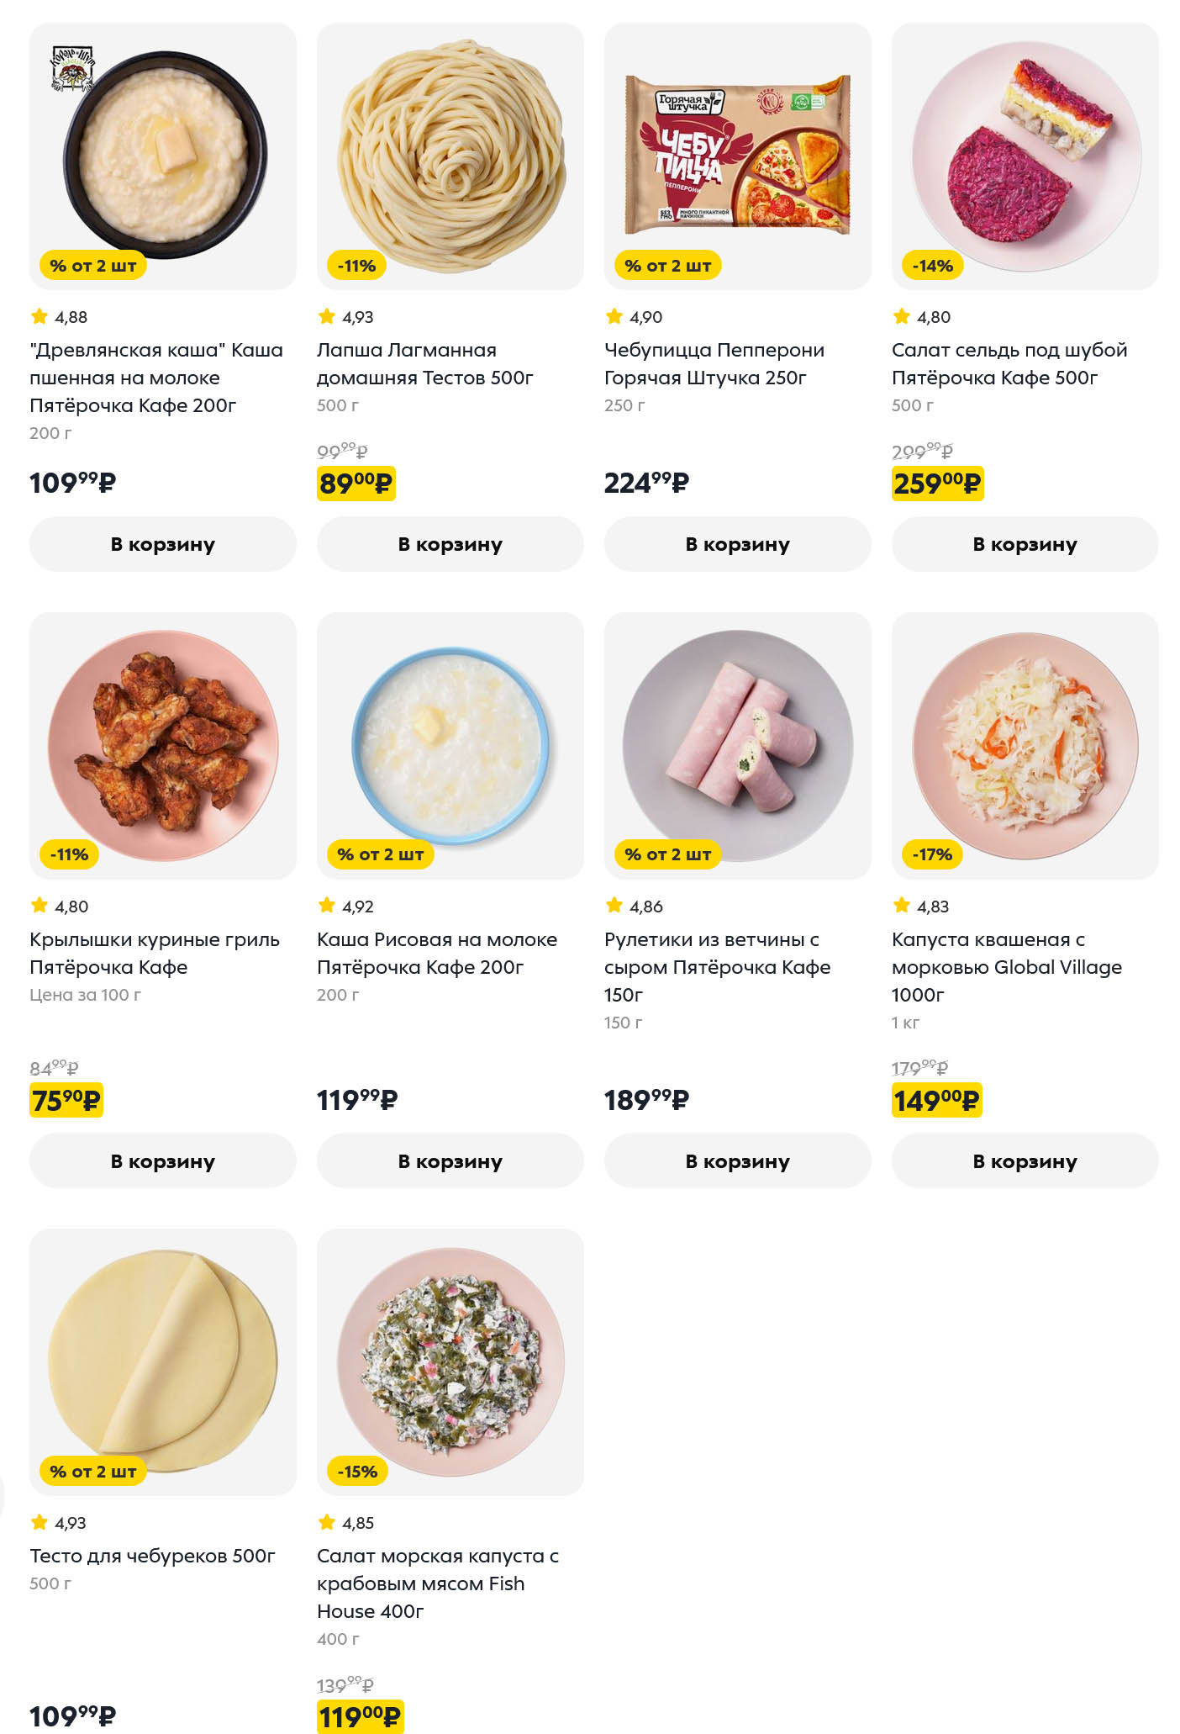This screenshot has height=1734, width=1180.
Task: Add Древлянская каша to cart
Action: (162, 544)
